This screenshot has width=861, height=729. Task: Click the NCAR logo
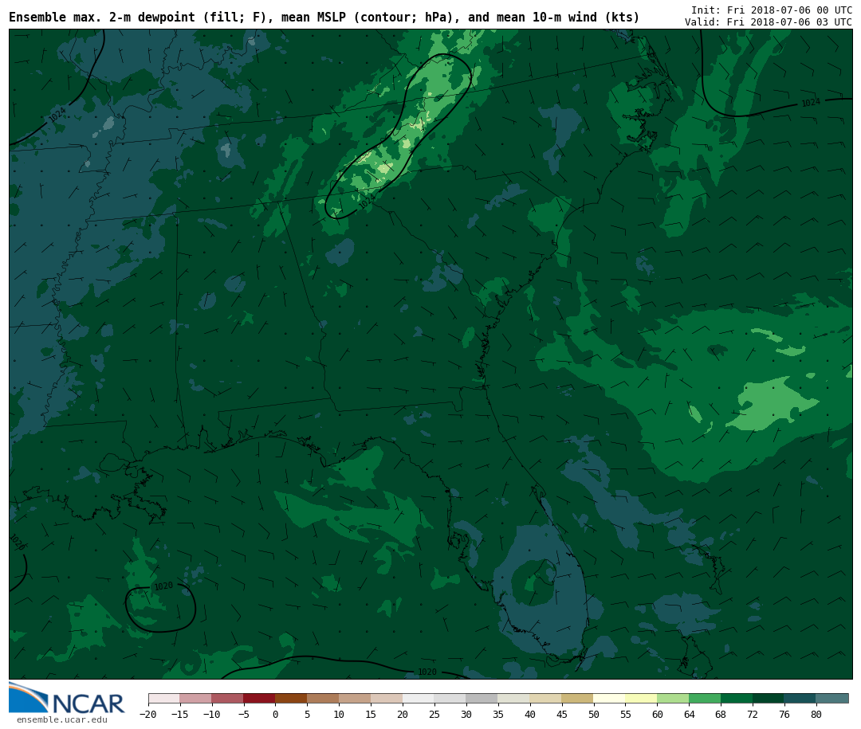point(66,698)
